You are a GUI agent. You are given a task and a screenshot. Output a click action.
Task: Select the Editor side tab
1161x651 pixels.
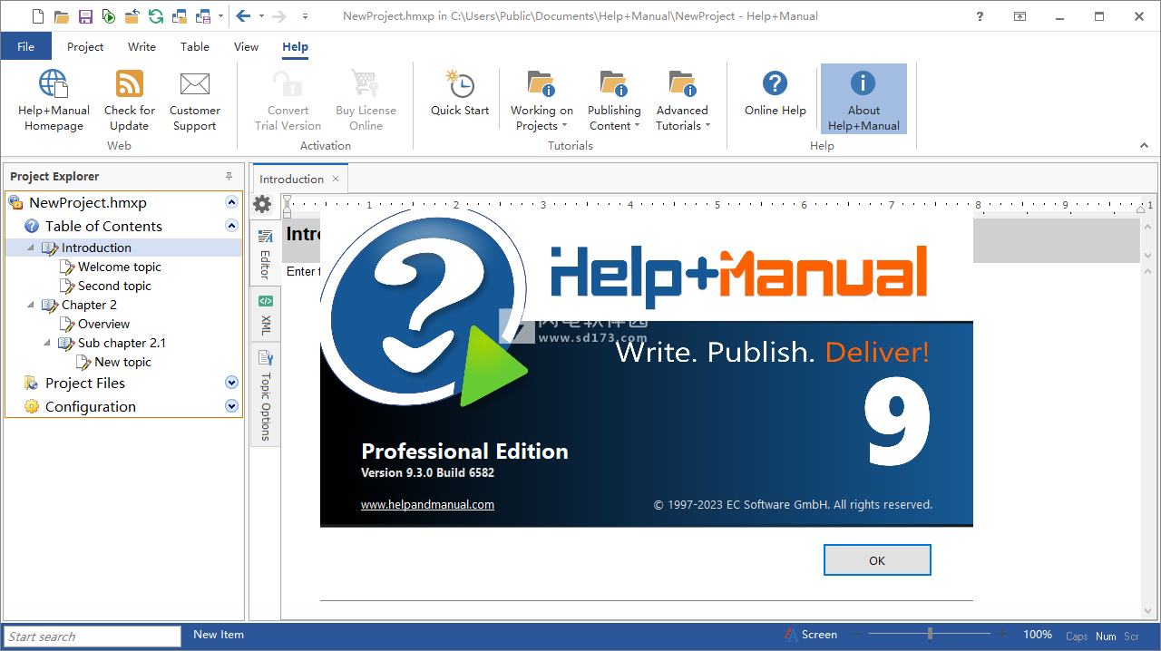coord(266,253)
